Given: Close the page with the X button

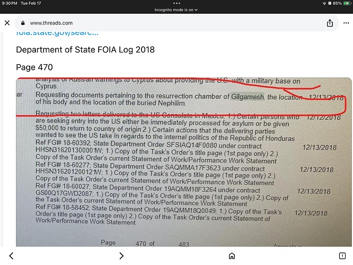Looking at the screenshot, I should [x=7, y=23].
